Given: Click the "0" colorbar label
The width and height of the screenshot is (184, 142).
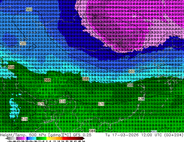Looking at the screenshot, I should (47, 141).
